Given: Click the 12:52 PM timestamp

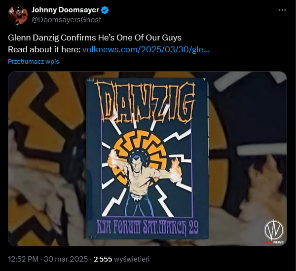Looking at the screenshot, I should click(x=24, y=259).
